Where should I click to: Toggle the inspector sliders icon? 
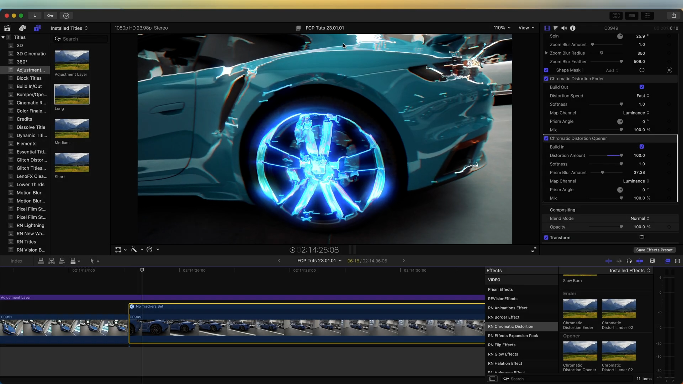click(x=647, y=16)
